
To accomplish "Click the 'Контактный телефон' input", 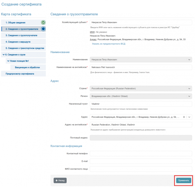I will (x=141, y=154).
